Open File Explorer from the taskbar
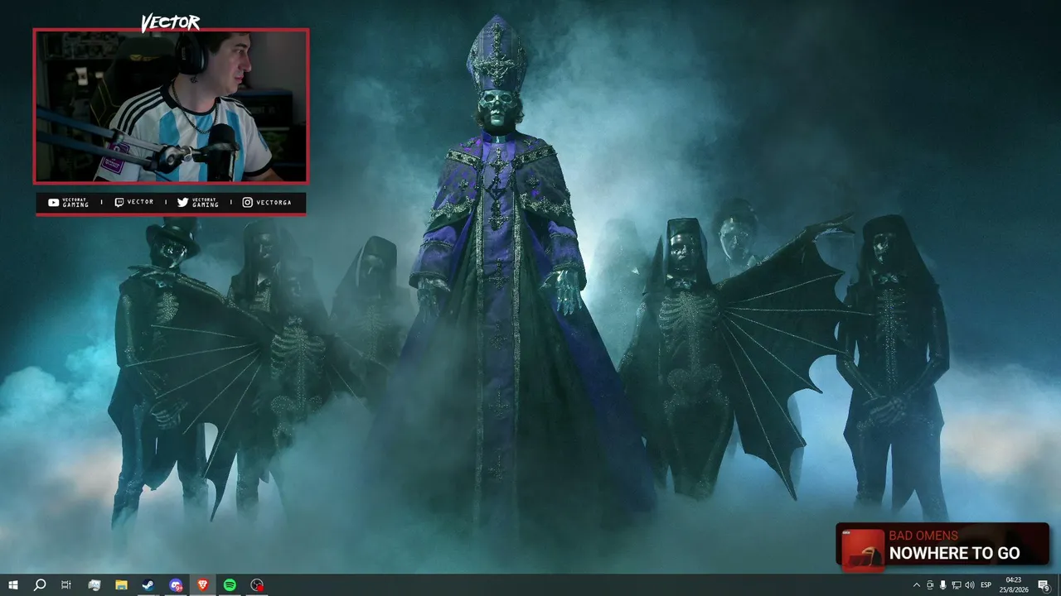Image resolution: width=1061 pixels, height=596 pixels. [121, 585]
